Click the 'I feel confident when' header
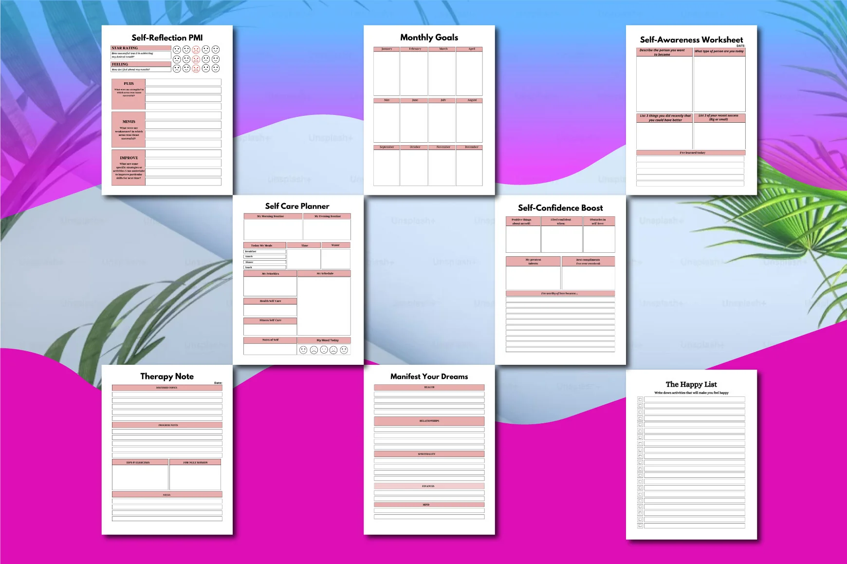The width and height of the screenshot is (847, 564). point(562,221)
